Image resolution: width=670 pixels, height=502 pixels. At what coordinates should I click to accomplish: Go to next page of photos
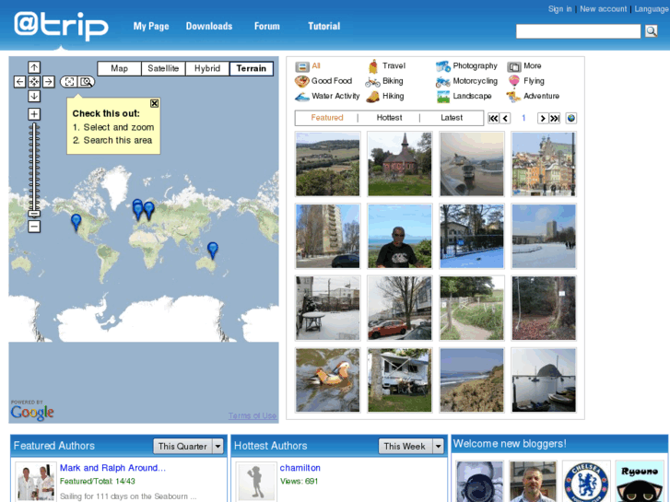(x=543, y=118)
